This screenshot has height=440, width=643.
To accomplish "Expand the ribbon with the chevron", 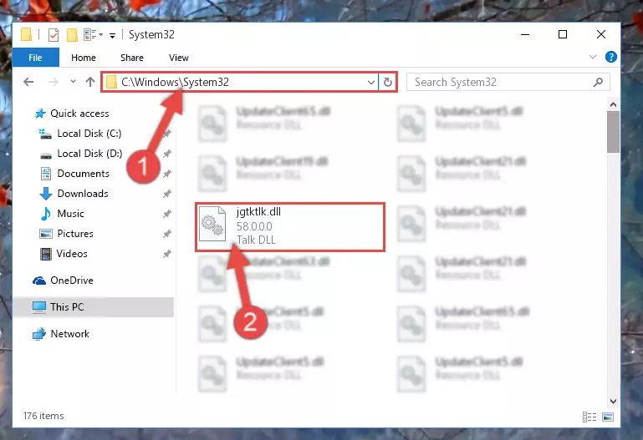I will tap(593, 57).
